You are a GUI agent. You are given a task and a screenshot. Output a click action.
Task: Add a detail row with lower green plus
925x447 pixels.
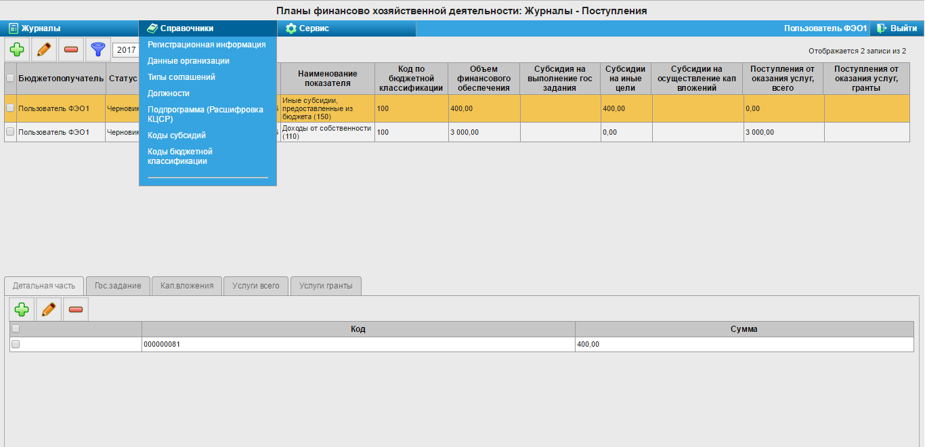[x=22, y=310]
